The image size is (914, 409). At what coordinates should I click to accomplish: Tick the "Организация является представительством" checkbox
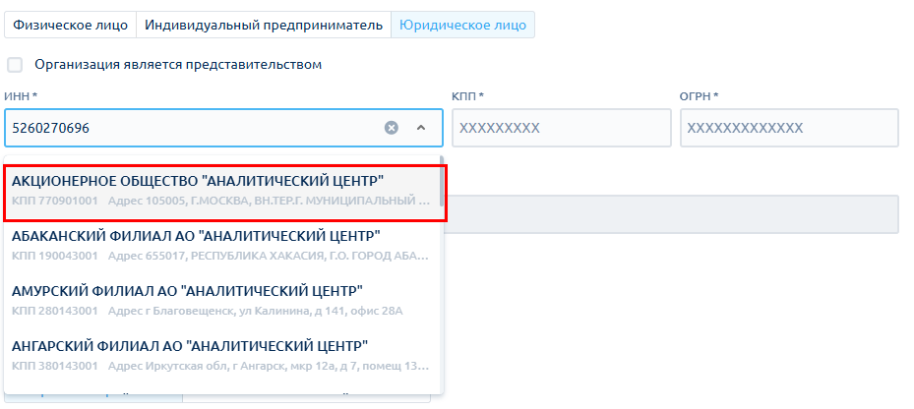(x=15, y=65)
